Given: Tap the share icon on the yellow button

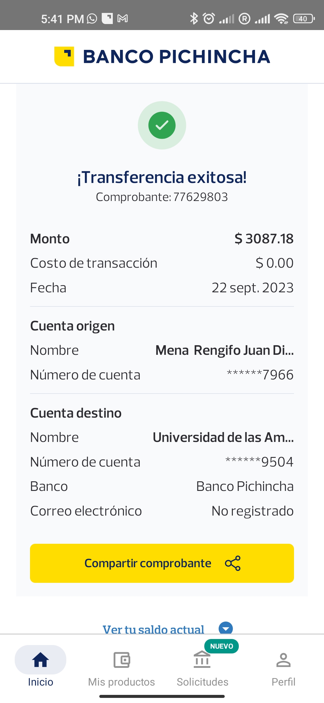Looking at the screenshot, I should pos(233,563).
